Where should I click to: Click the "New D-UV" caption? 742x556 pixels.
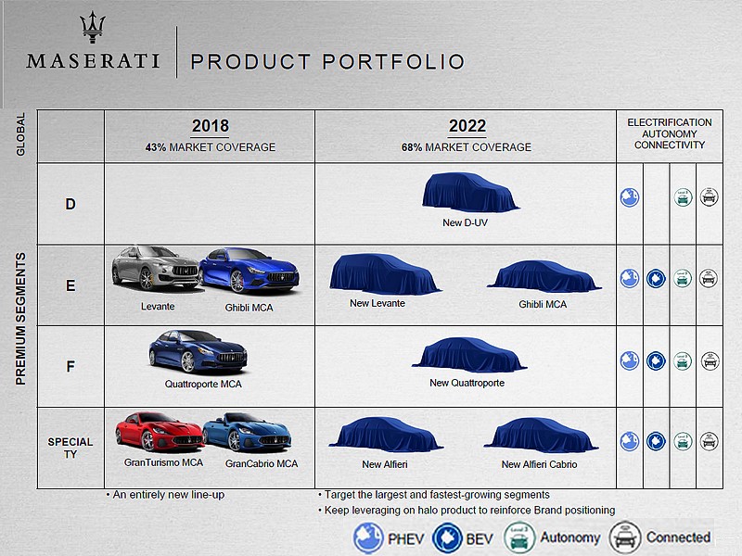point(465,222)
